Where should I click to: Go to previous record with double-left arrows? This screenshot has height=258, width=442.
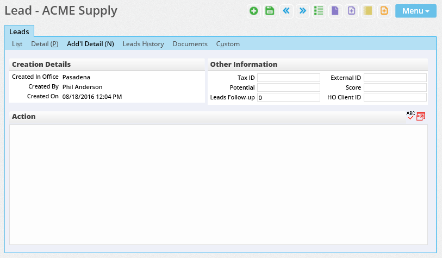286,11
